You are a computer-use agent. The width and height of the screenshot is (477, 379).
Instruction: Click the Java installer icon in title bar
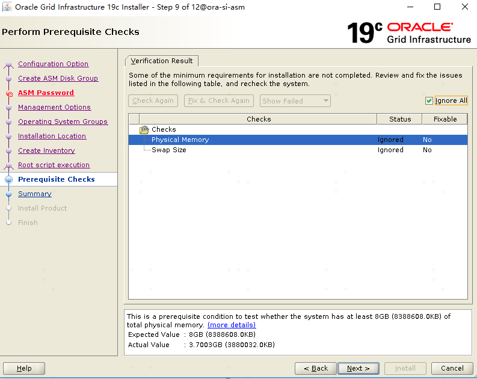pyautogui.click(x=7, y=7)
